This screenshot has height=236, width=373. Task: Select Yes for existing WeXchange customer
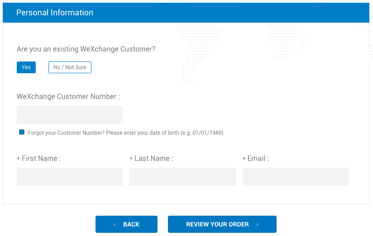click(x=26, y=67)
